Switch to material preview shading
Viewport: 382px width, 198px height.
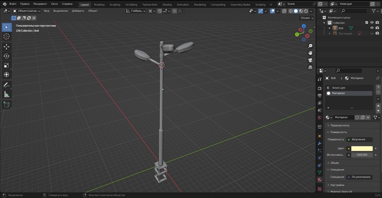click(x=301, y=11)
